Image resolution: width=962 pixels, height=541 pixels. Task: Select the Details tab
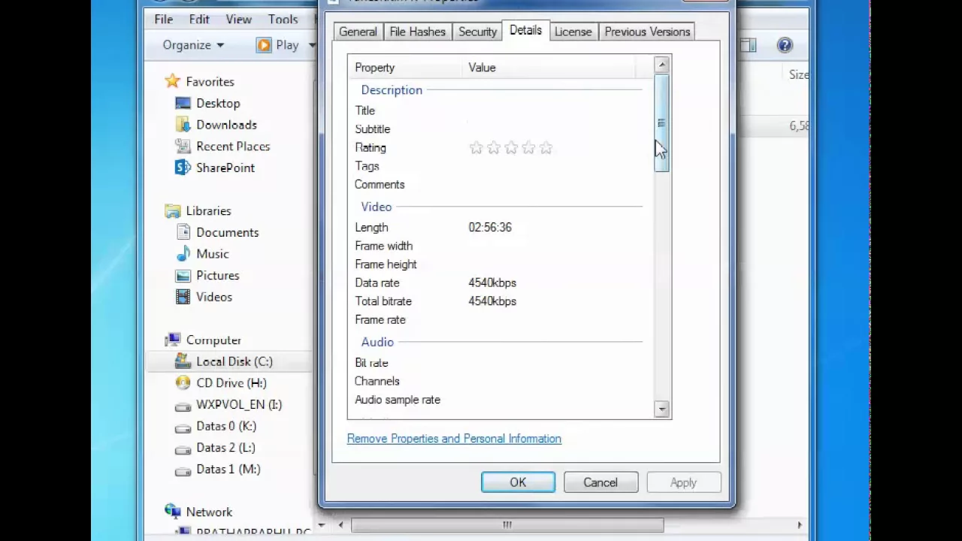(525, 30)
